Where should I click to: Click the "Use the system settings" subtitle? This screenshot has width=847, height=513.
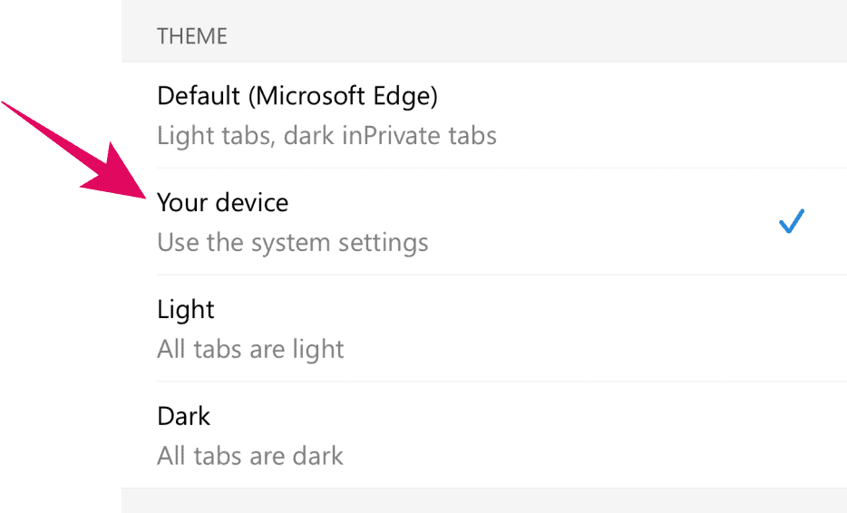point(292,243)
